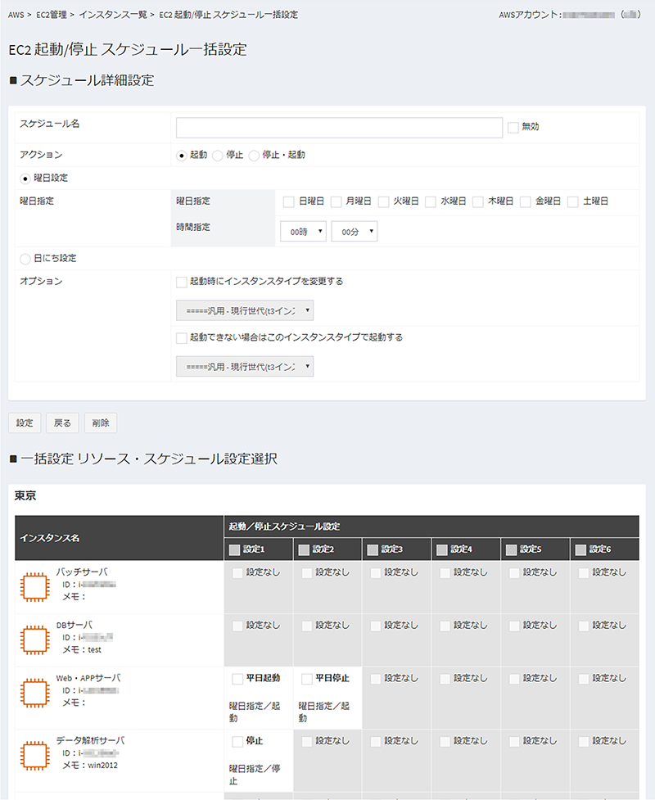Navigate to インスタンス一覧 breadcrumb link
The height and width of the screenshot is (800, 655).
tap(113, 15)
